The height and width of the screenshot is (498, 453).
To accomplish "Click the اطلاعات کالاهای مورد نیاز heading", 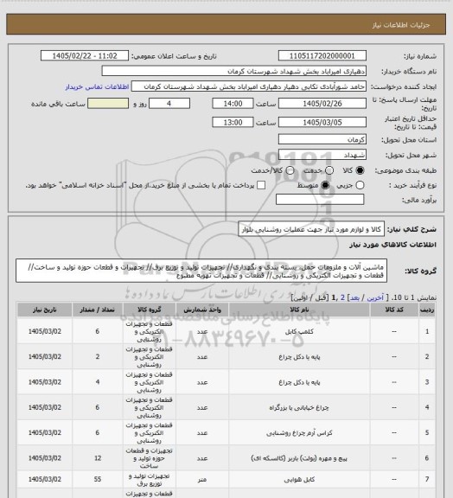I will coord(392,245).
